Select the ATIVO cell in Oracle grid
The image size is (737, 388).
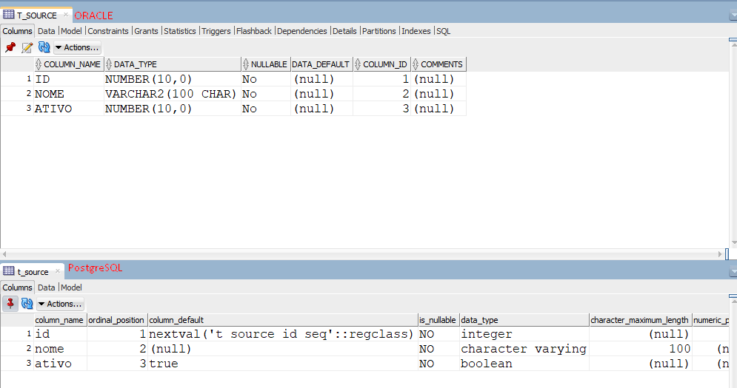tap(69, 109)
